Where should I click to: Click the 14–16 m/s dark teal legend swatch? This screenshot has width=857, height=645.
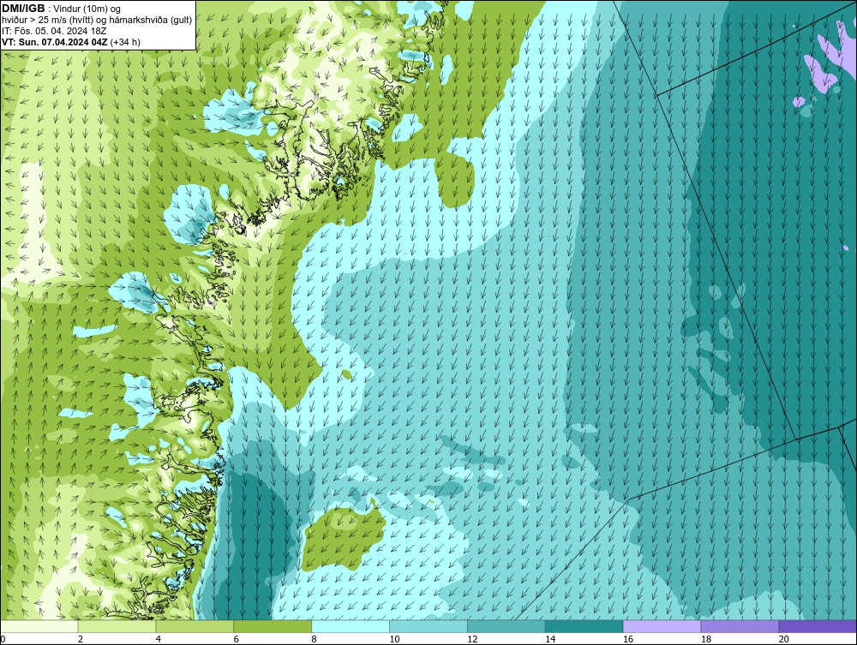[584, 626]
